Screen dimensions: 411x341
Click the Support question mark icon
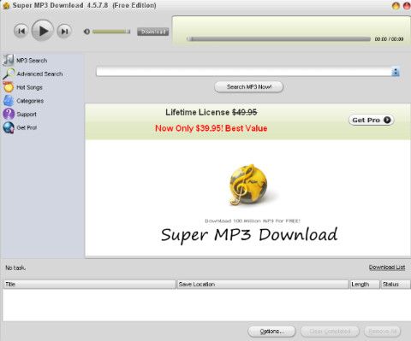(x=9, y=114)
